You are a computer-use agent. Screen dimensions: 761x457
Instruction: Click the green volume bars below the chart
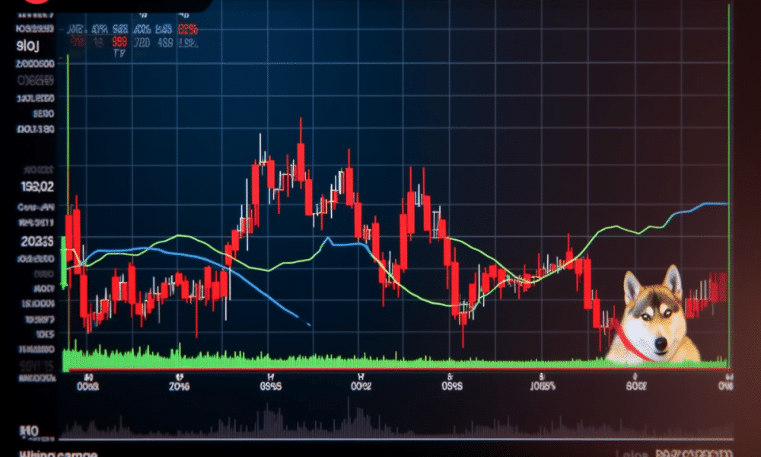pyautogui.click(x=228, y=358)
